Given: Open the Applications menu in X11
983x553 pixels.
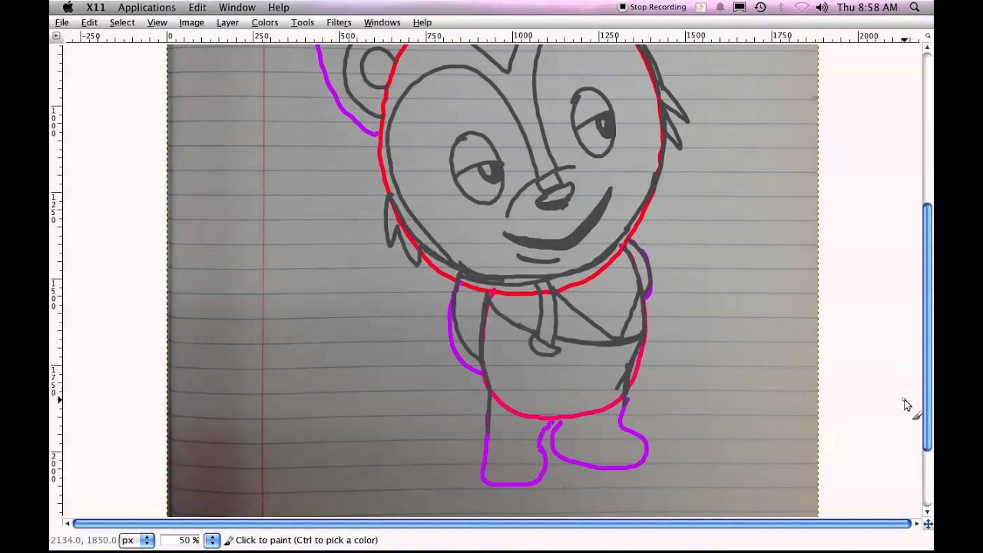Looking at the screenshot, I should point(147,7).
